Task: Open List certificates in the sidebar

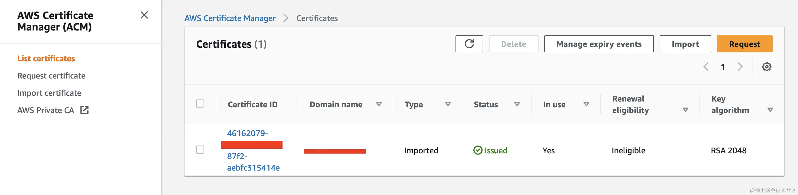Action: coord(46,58)
